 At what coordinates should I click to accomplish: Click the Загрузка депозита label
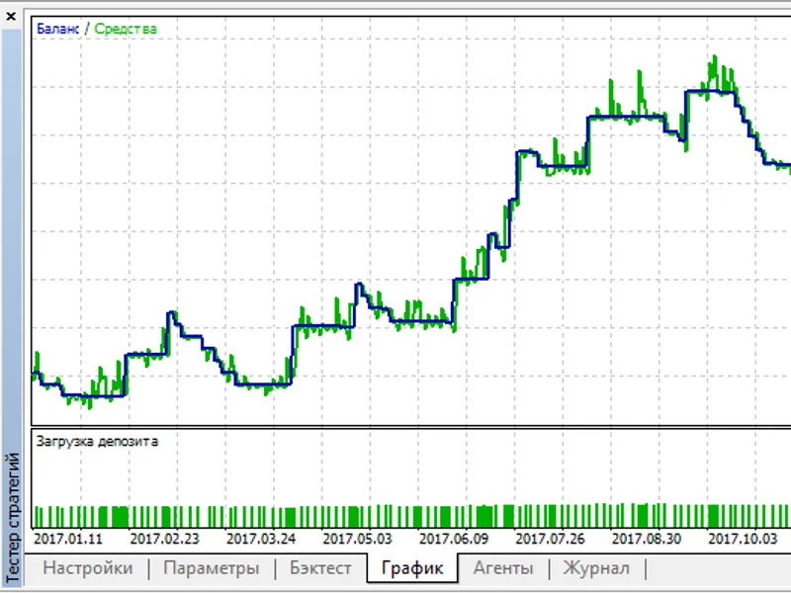[97, 441]
